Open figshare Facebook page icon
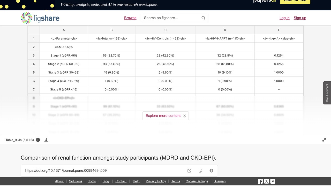The height and width of the screenshot is (186, 331). [x=260, y=181]
